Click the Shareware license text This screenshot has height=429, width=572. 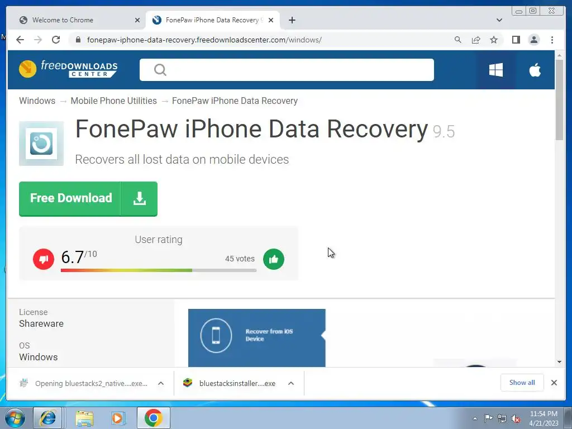pos(41,323)
